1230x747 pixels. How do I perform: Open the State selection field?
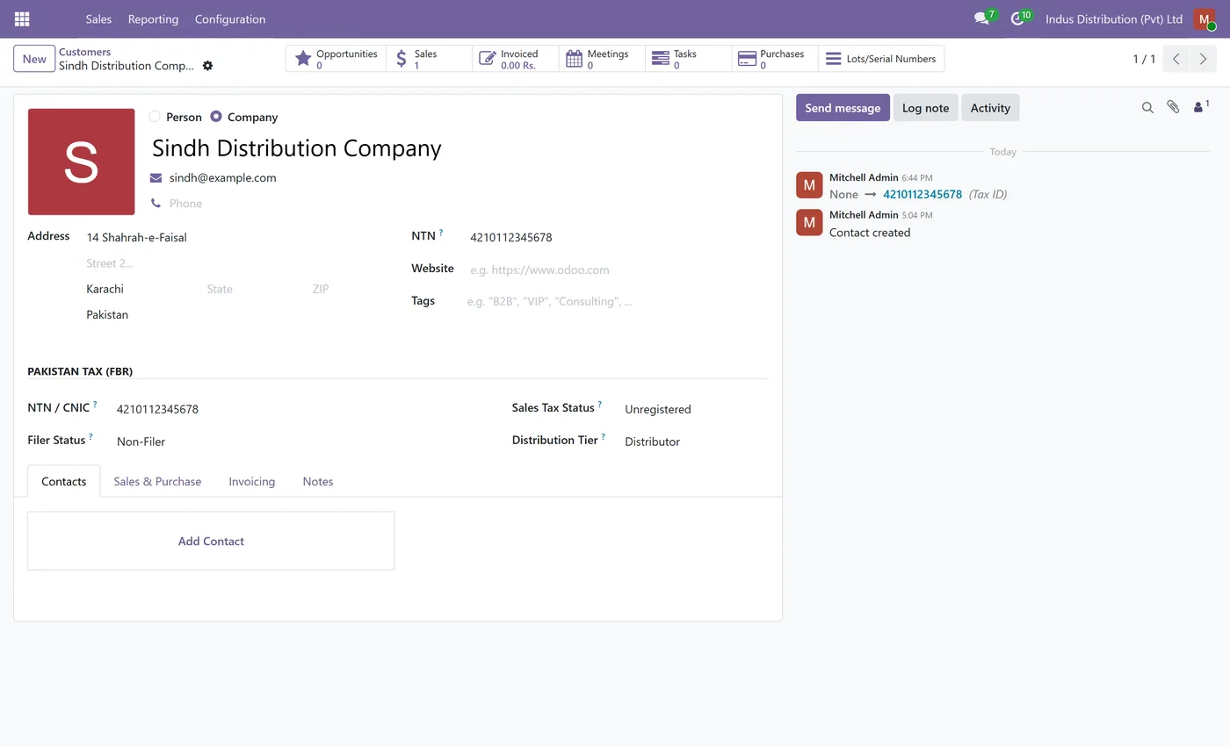pyautogui.click(x=253, y=289)
